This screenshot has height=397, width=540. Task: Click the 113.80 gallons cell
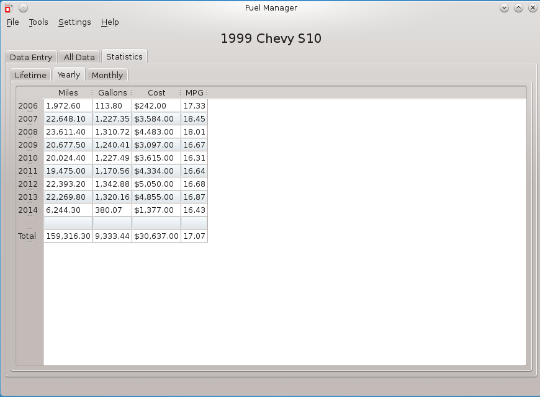coord(112,105)
